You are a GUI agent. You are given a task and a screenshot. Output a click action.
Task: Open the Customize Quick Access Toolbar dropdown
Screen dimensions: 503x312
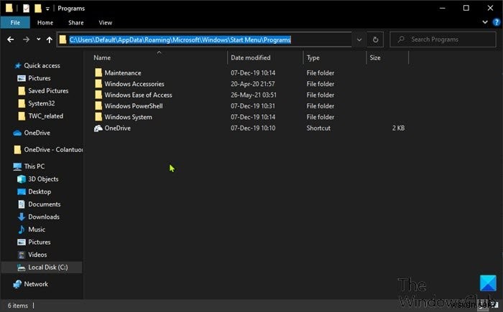coord(47,9)
